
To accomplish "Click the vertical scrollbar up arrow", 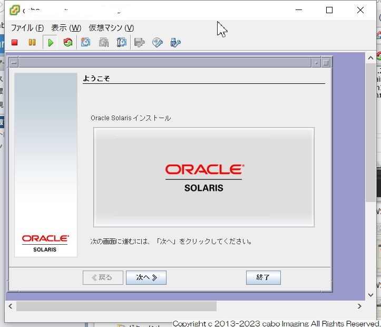I will click(x=370, y=58).
